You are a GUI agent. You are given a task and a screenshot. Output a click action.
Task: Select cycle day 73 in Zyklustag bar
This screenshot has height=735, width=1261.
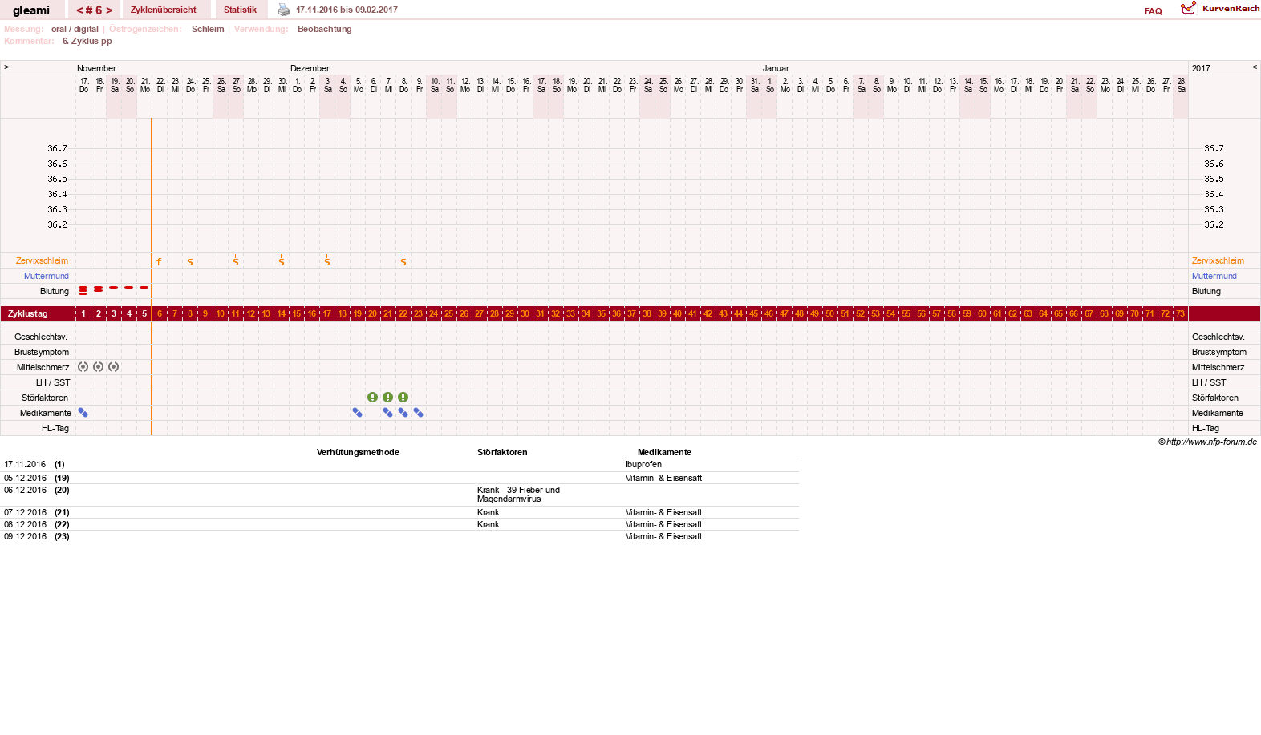[1181, 313]
